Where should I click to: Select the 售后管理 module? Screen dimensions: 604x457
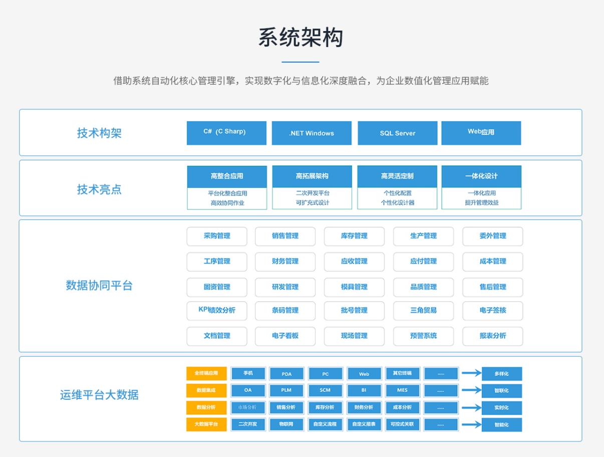tap(493, 287)
